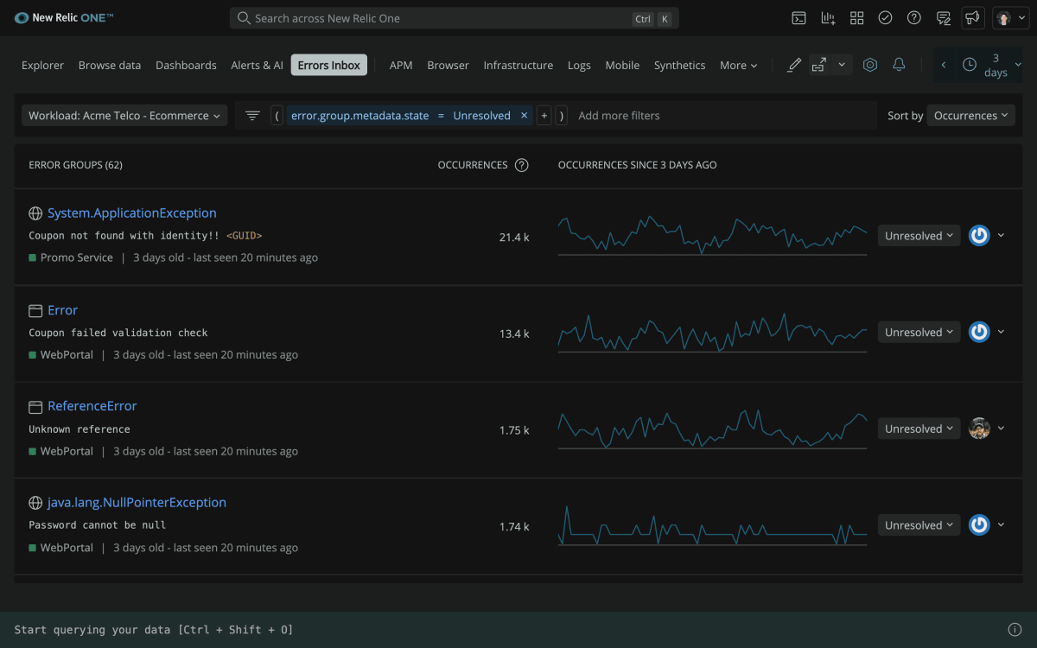The width and height of the screenshot is (1037, 648).
Task: Go to Explorer tab
Action: 42,65
